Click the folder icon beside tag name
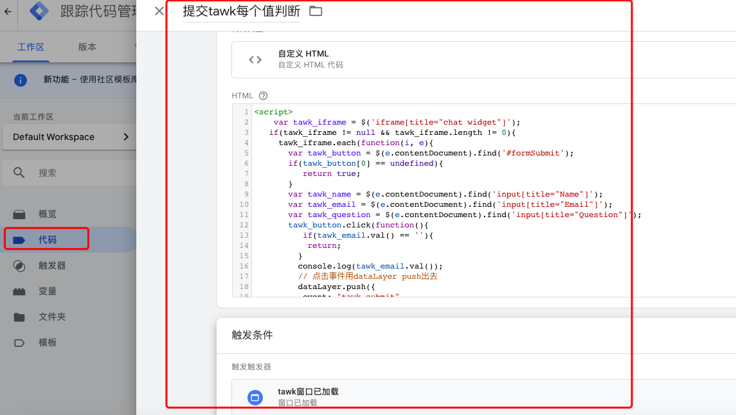Screen dimensions: 736x415 pos(316,11)
